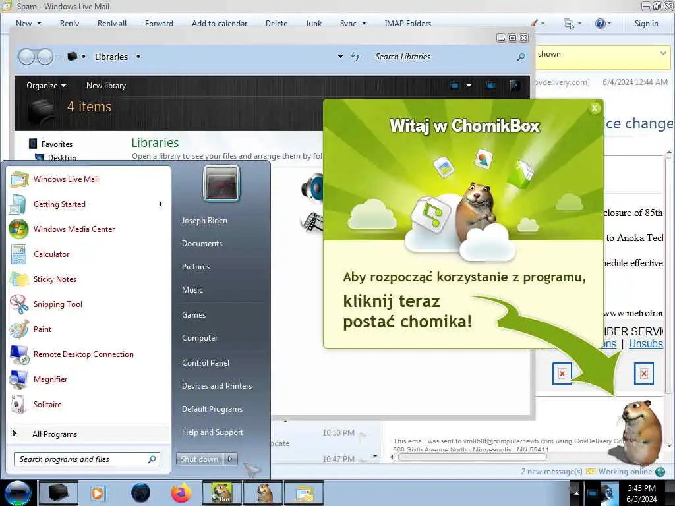Open the address bar history dropdown in Libraries

(x=340, y=57)
